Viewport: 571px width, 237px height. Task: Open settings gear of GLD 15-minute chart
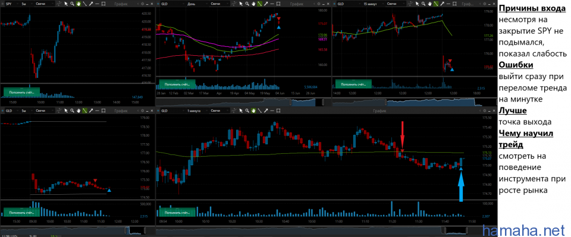[485, 4]
